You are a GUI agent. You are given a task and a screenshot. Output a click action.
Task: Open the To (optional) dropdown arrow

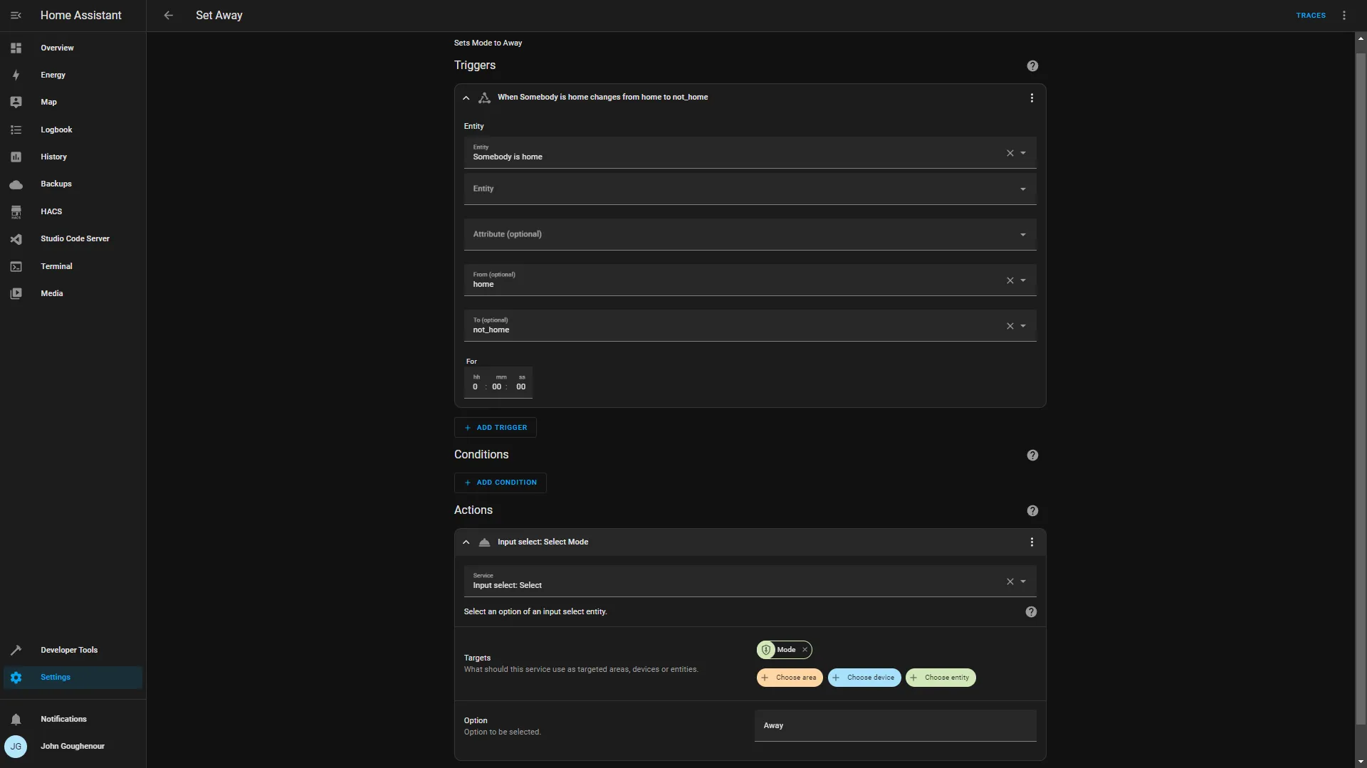(x=1023, y=326)
